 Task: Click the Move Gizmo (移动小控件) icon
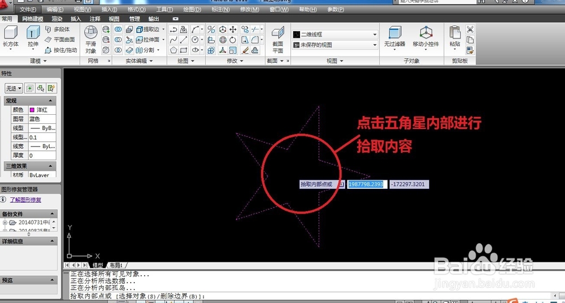click(x=426, y=37)
